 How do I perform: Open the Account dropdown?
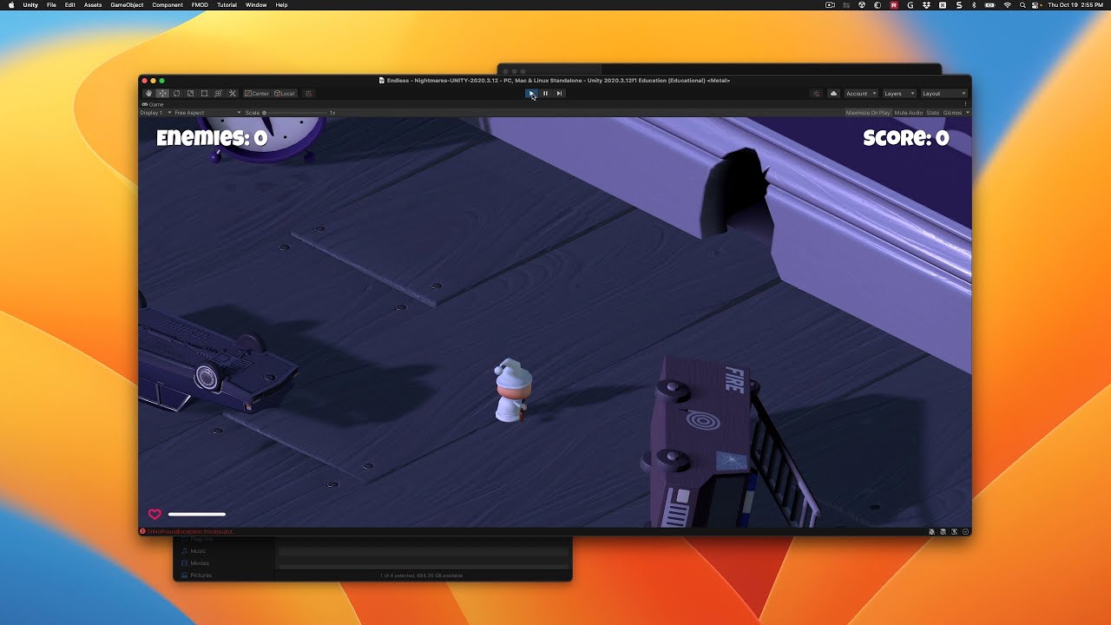pos(861,94)
